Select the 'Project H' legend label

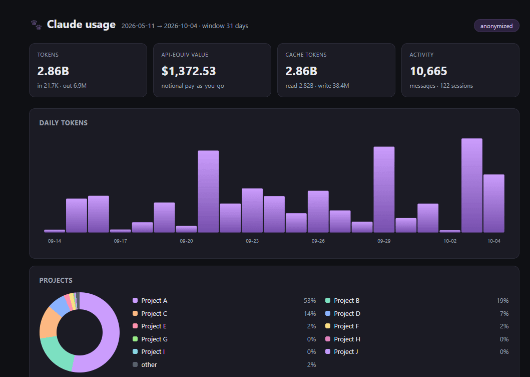(x=347, y=339)
